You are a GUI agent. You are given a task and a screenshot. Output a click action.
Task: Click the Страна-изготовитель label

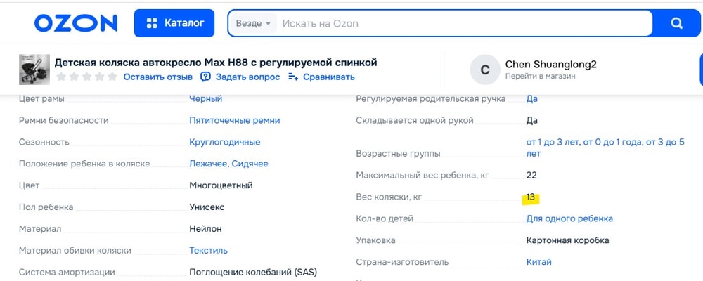point(402,262)
